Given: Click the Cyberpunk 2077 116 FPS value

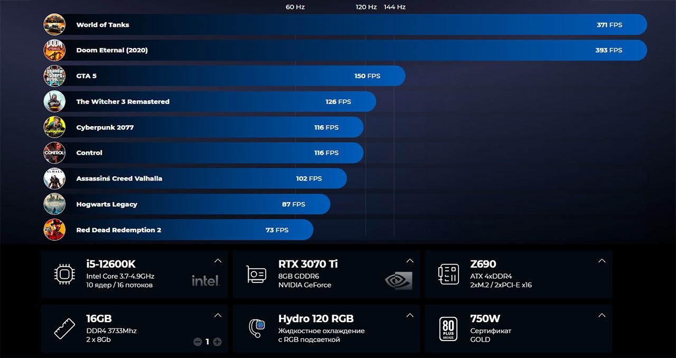Looking at the screenshot, I should [x=326, y=127].
